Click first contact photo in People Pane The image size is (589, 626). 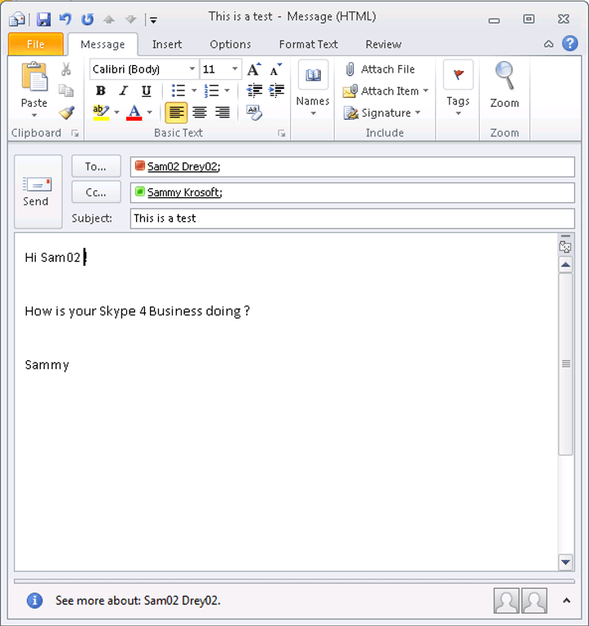click(x=507, y=601)
